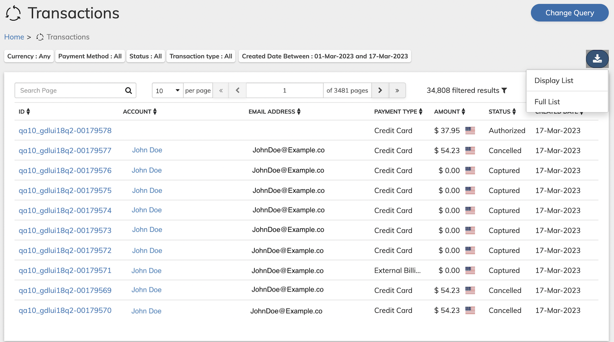Jump to last page double-chevron
Screen dimensions: 614x342
[x=397, y=91]
